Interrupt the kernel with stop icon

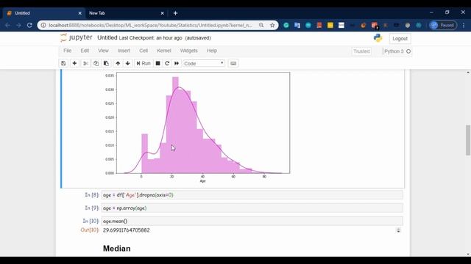(x=157, y=64)
